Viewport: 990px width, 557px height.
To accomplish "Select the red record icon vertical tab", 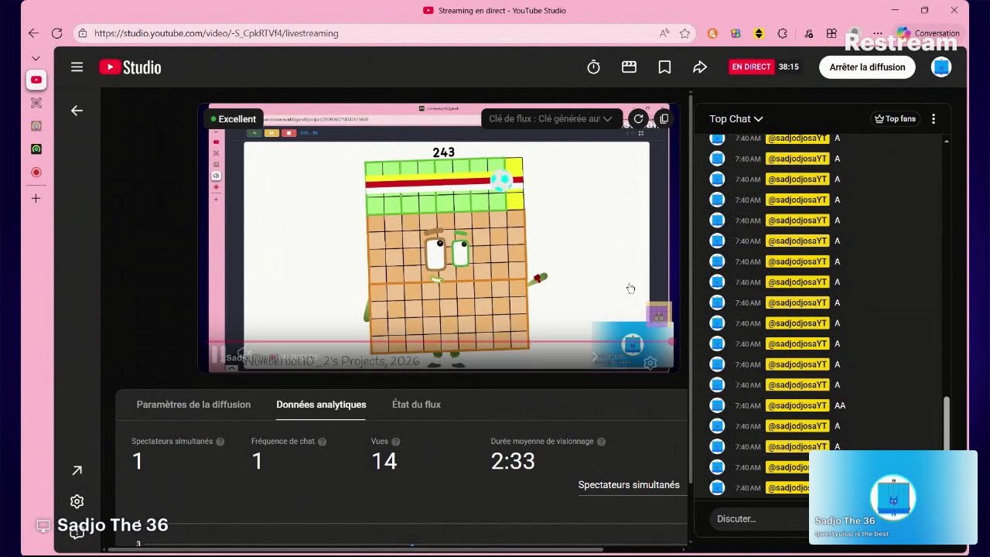I will (x=36, y=172).
